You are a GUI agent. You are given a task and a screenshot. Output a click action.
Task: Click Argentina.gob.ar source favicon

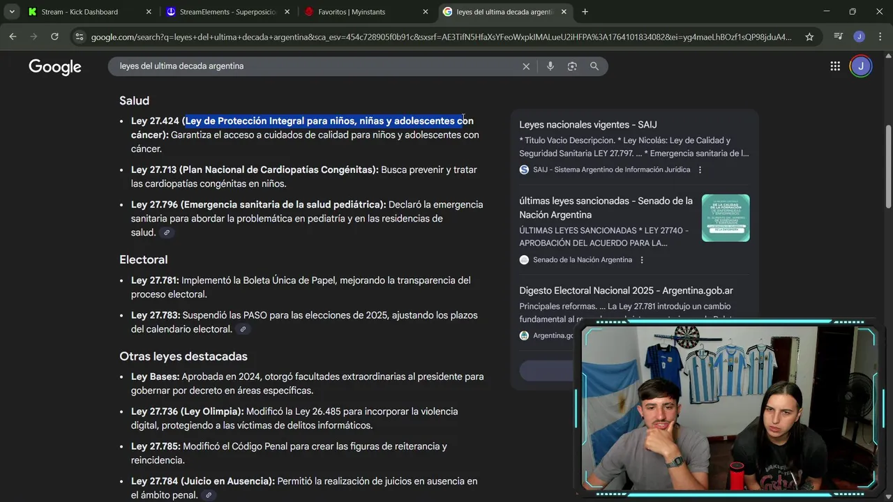[524, 335]
